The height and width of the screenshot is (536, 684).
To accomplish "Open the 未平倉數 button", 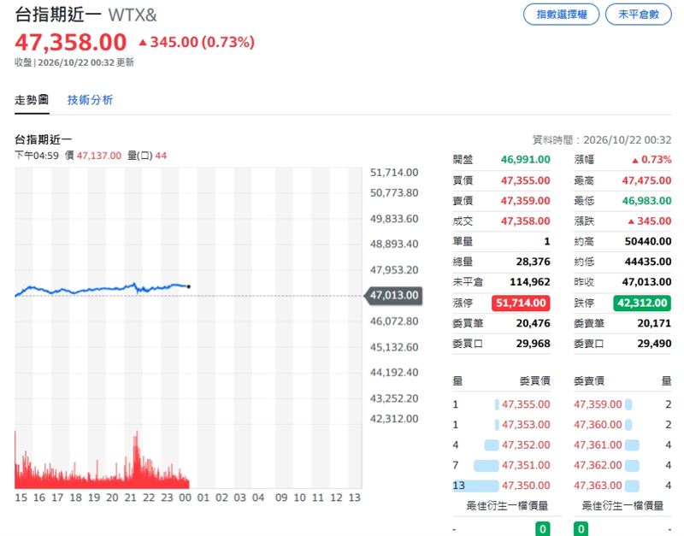I will click(638, 15).
